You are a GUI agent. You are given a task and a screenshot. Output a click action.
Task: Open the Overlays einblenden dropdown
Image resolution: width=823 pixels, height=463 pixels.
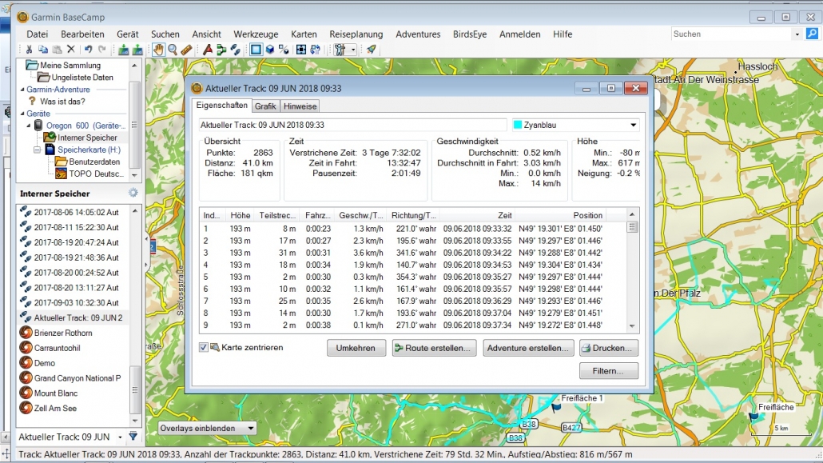pyautogui.click(x=207, y=428)
